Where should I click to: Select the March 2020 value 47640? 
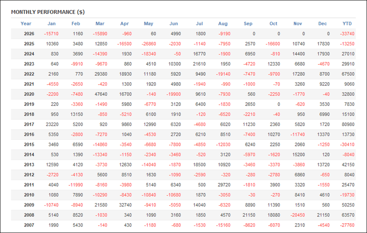tap(101, 94)
